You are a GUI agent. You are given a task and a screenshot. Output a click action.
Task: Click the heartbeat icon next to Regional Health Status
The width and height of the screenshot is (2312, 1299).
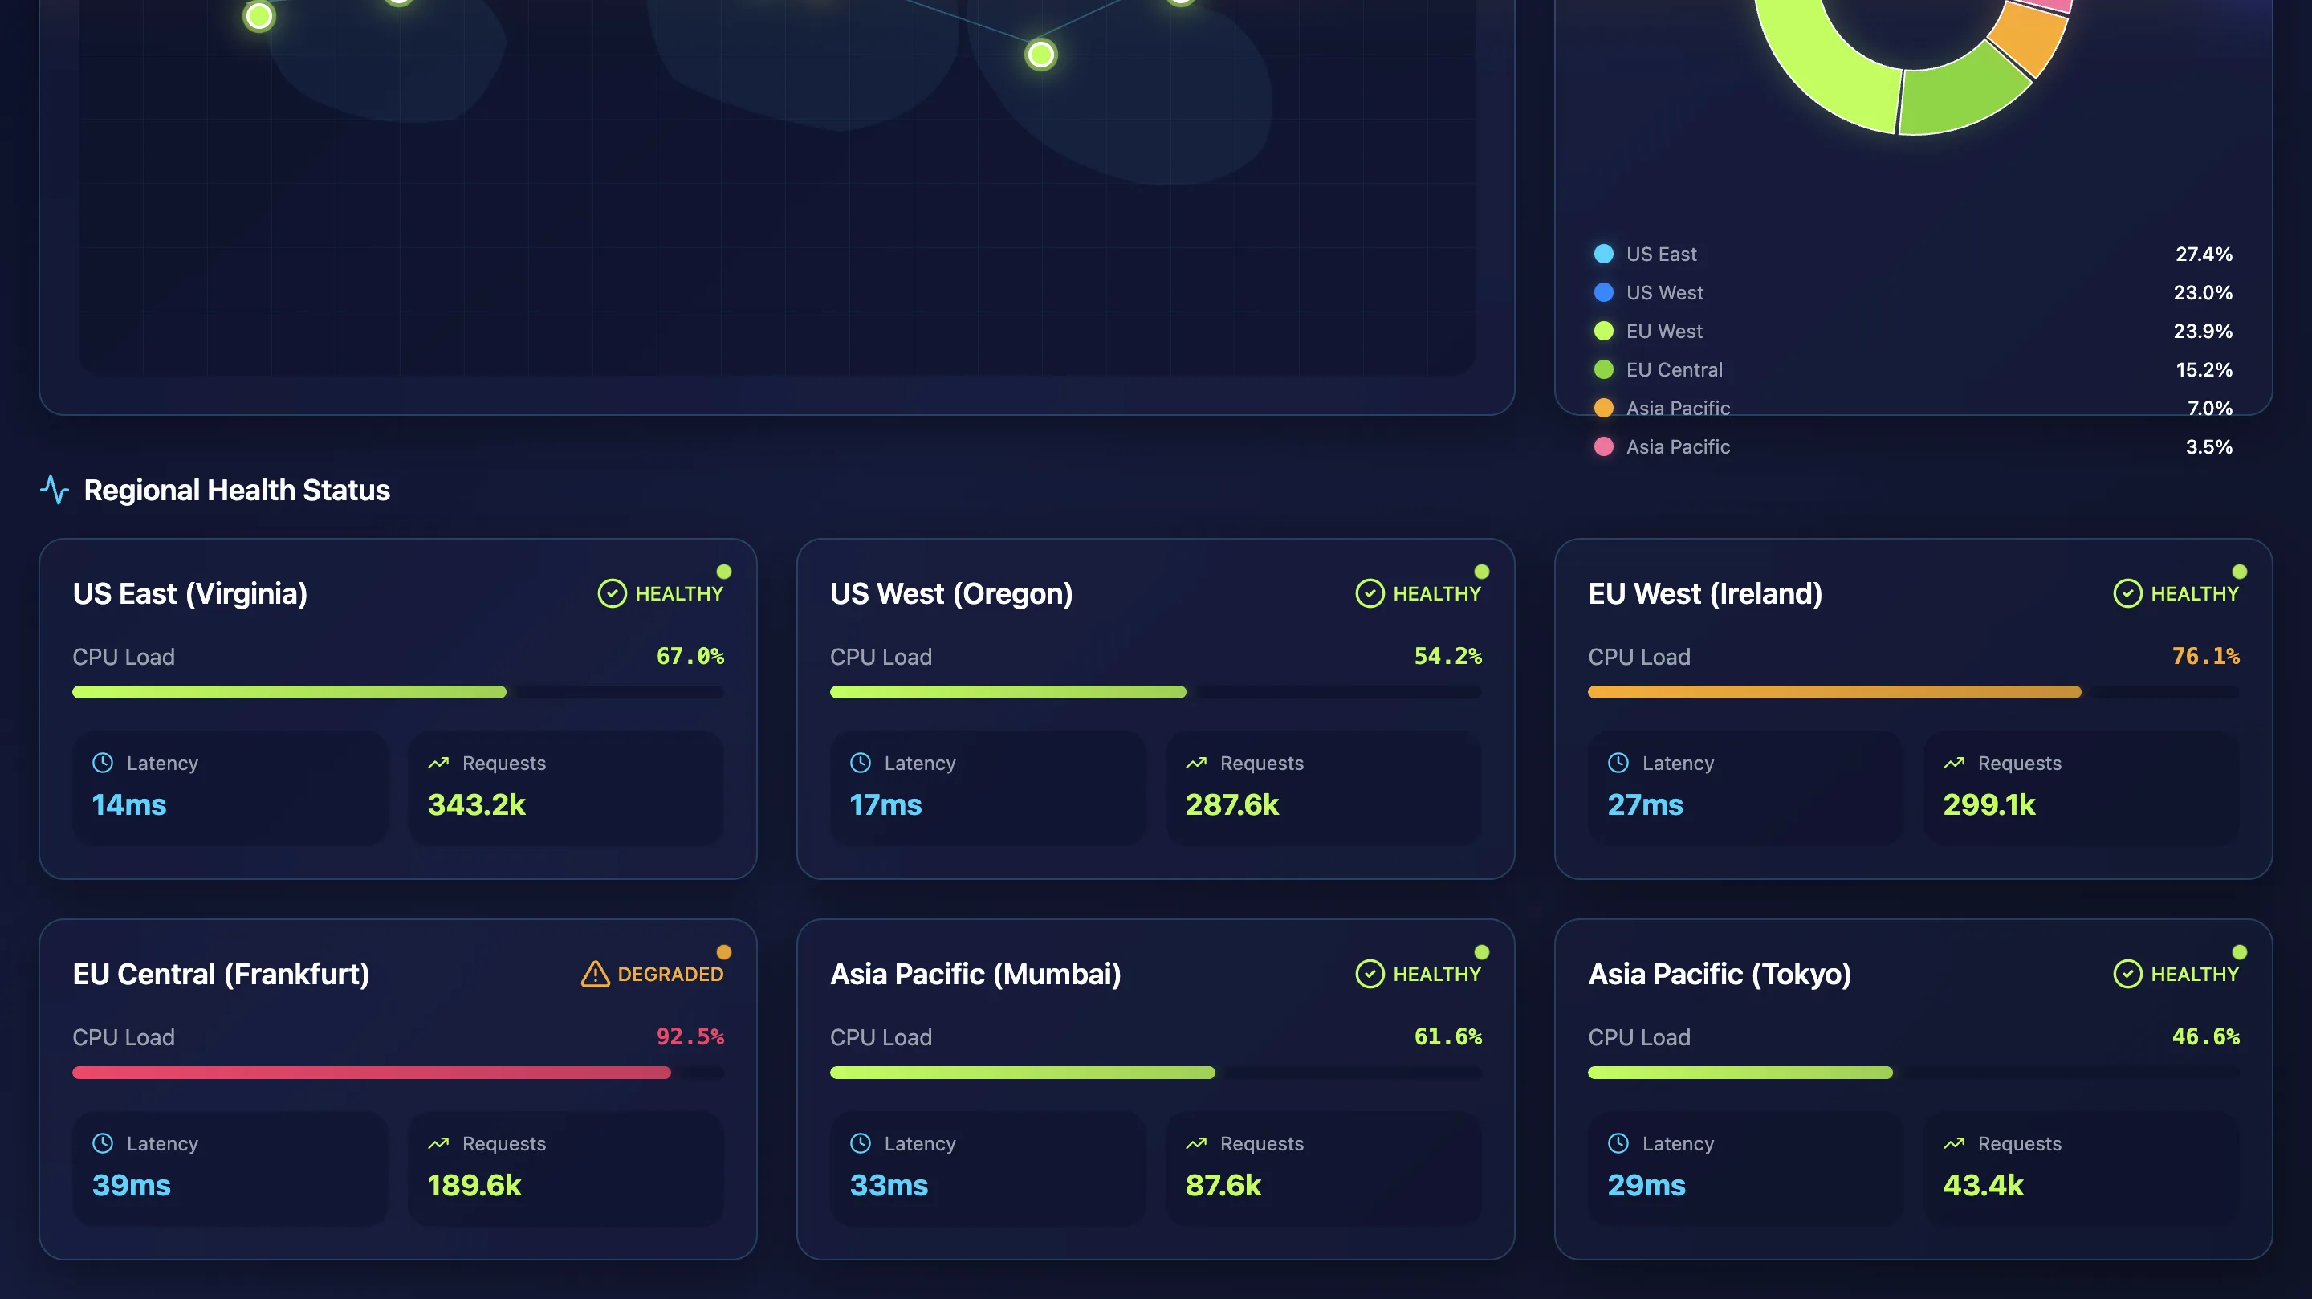pos(55,491)
